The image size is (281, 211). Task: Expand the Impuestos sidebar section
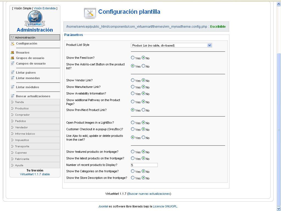(35, 140)
